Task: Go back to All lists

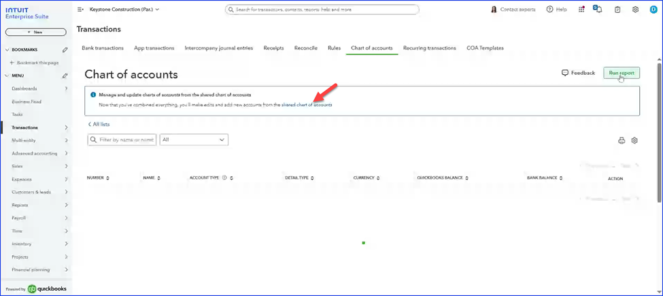Action: point(99,125)
